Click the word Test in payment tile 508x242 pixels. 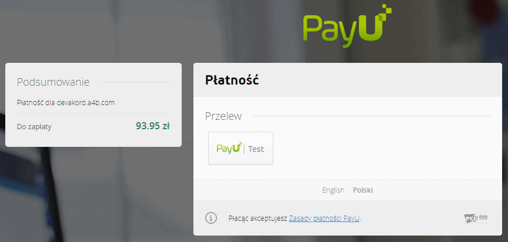256,149
